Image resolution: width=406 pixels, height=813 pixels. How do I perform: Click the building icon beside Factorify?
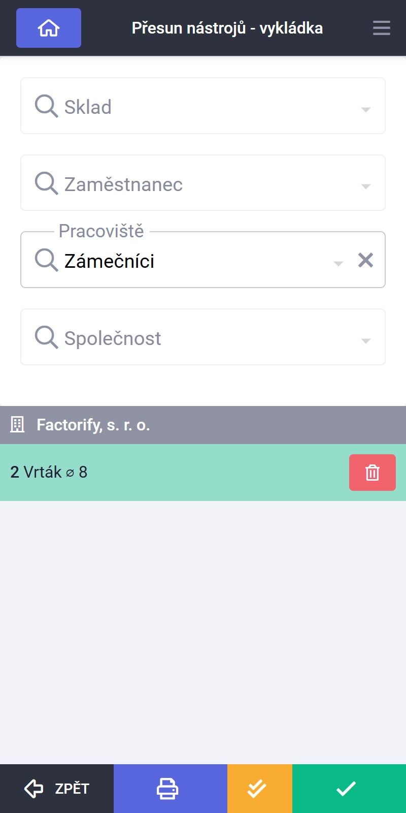[x=18, y=425]
